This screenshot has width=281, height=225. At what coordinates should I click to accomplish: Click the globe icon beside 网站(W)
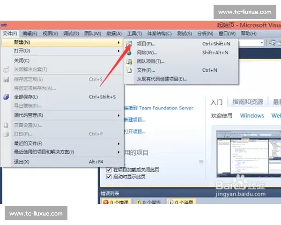[129, 53]
